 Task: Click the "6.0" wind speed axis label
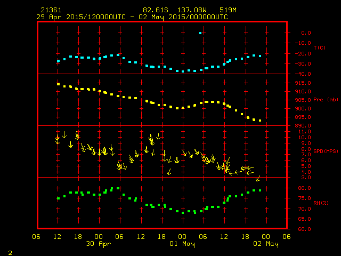tap(306, 161)
